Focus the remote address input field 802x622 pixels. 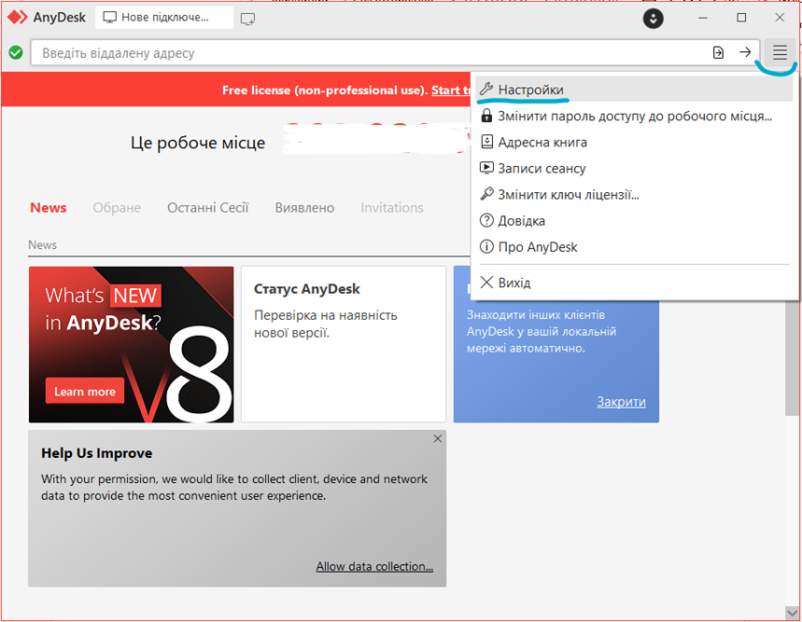pos(364,53)
